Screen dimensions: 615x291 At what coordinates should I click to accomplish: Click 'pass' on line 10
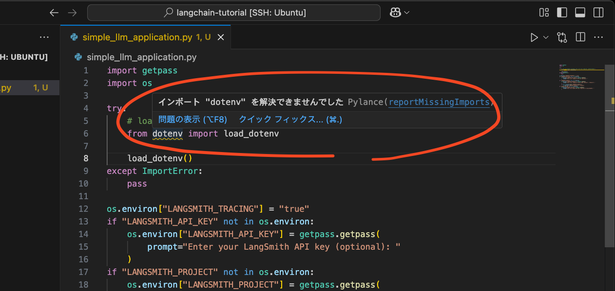point(137,184)
